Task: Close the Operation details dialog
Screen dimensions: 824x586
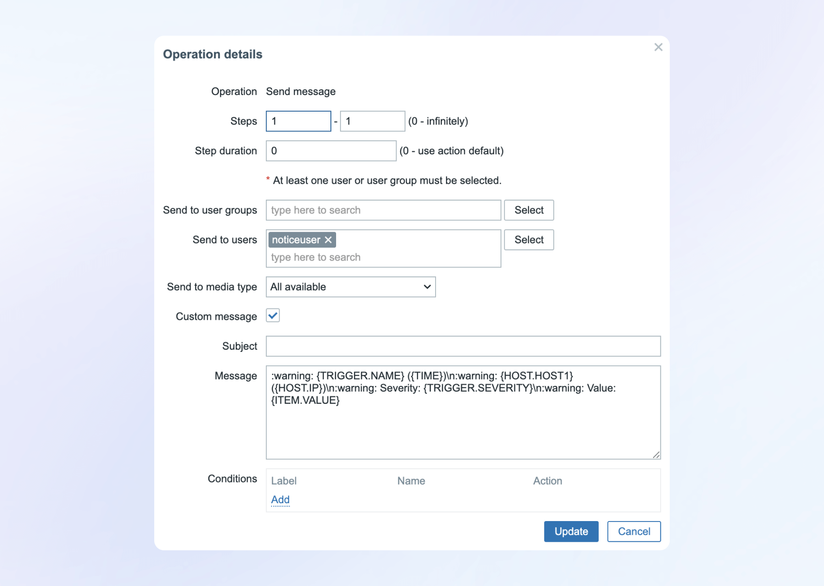Action: coord(658,47)
